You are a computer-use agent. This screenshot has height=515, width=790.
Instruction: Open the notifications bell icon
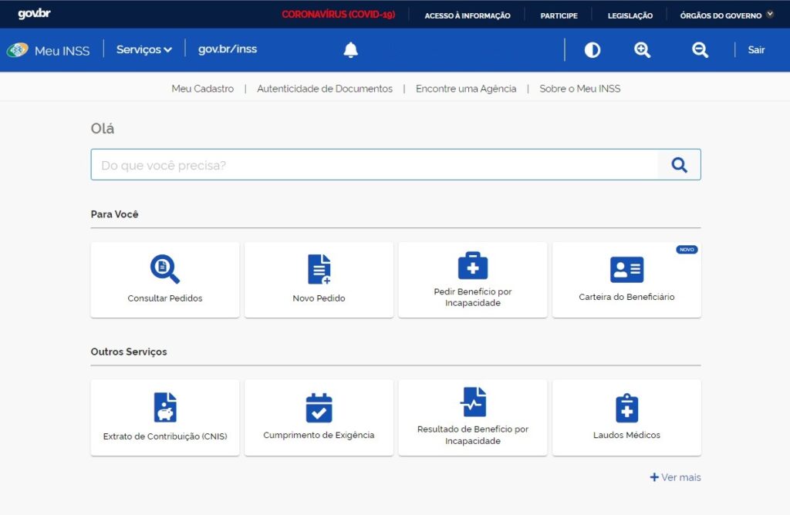click(350, 49)
